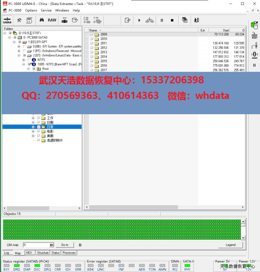Viewport: 260px width, 272px height.
Task: Toggle checkbox next to 电影 folder
Action: 39,131
